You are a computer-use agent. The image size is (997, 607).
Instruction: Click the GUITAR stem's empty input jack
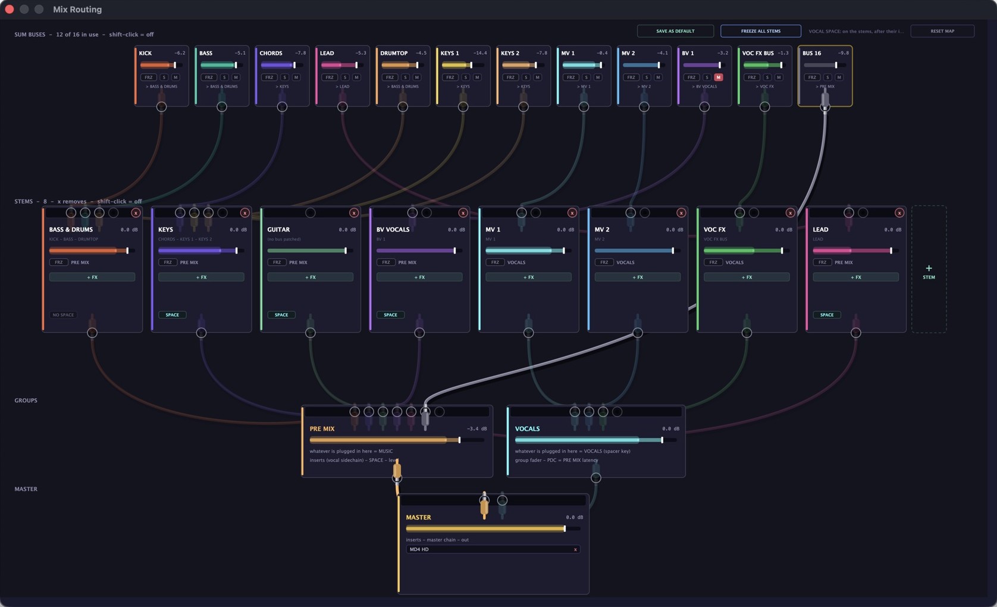[x=311, y=212]
